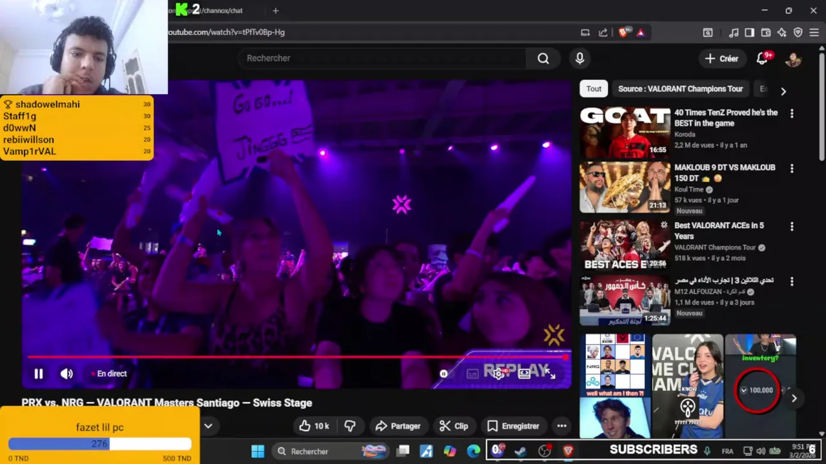Like the video with 10 k thumbs-up
826x464 pixels.
(x=314, y=426)
